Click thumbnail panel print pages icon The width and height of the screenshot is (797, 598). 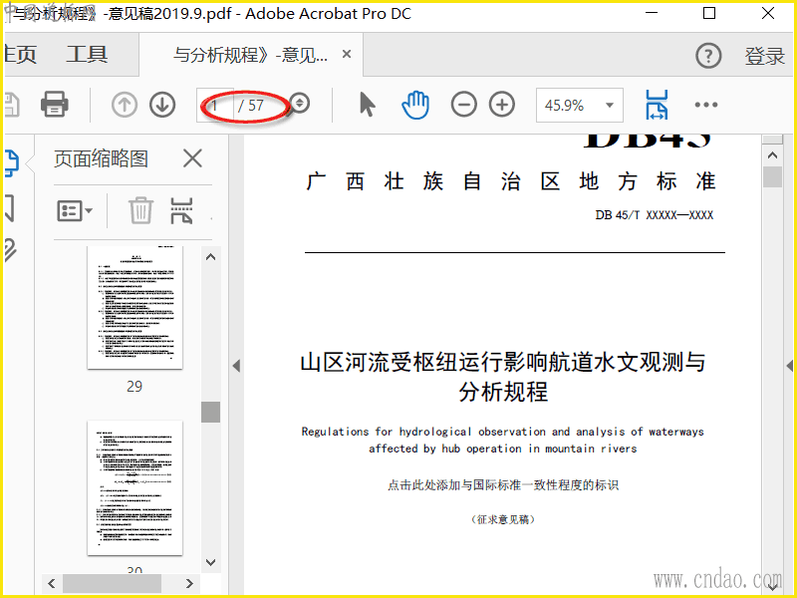[x=181, y=210]
